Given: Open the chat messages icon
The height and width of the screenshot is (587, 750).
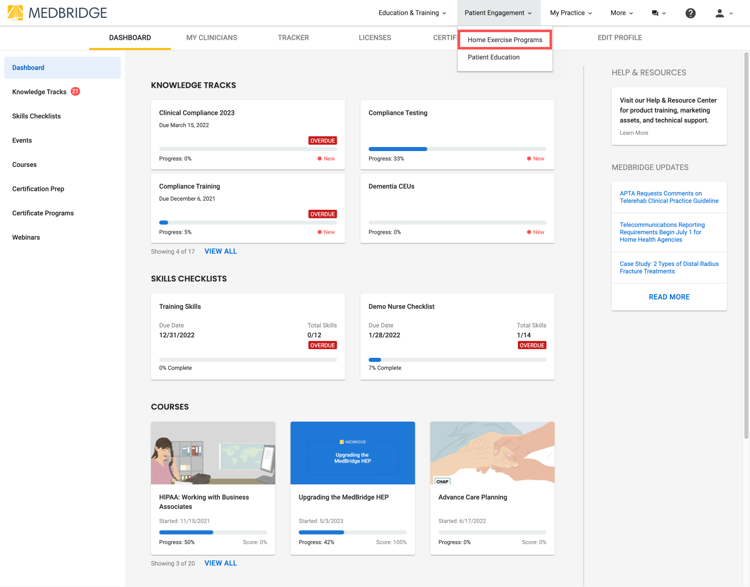Looking at the screenshot, I should tap(655, 13).
